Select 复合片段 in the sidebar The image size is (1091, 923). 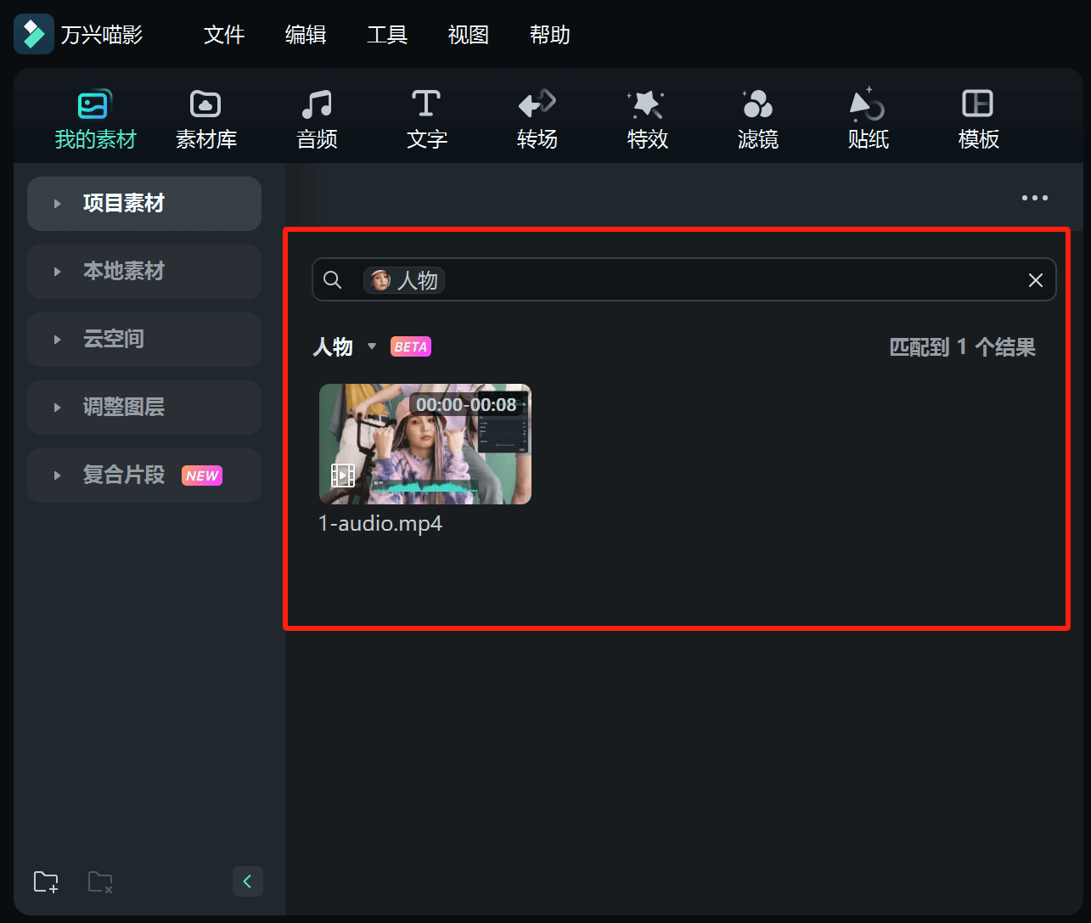(144, 476)
